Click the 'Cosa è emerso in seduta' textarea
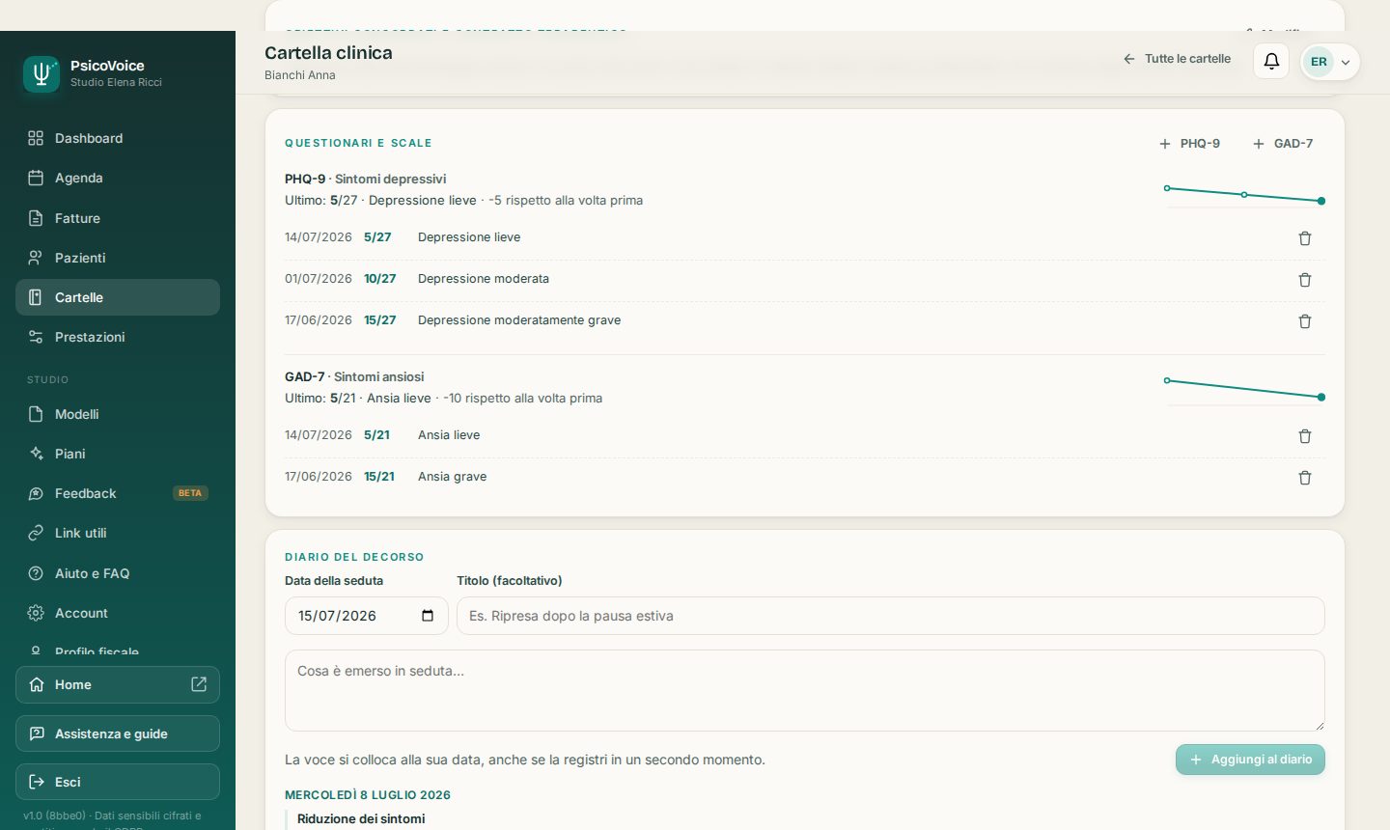Image resolution: width=1390 pixels, height=830 pixels. pos(805,690)
